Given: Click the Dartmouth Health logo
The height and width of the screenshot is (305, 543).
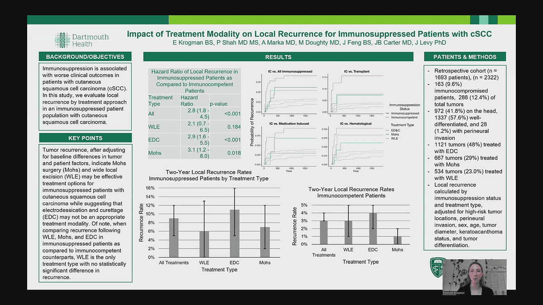Looking at the screenshot, I should (82, 40).
